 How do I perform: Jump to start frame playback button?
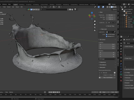[49, 92]
